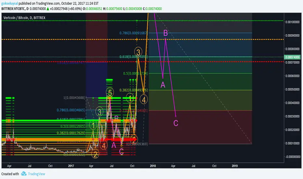Click the 1(0.00043688) Fibonacci label
This screenshot has width=303, height=179.
tap(74, 98)
